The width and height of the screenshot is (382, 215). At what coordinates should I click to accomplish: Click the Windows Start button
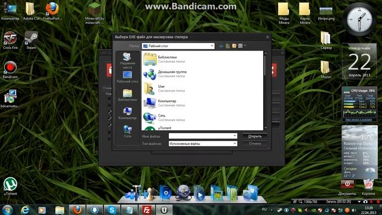tap(7, 210)
